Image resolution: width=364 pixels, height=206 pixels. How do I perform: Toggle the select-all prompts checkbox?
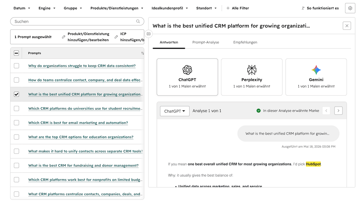16,53
